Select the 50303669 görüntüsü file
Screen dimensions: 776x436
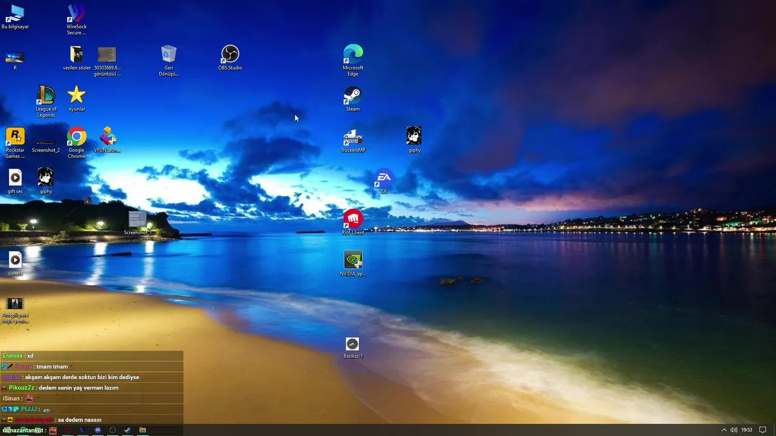click(107, 61)
